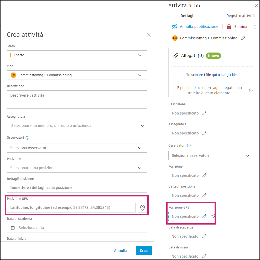Open the Stato dropdown showing Aperto

(77, 55)
